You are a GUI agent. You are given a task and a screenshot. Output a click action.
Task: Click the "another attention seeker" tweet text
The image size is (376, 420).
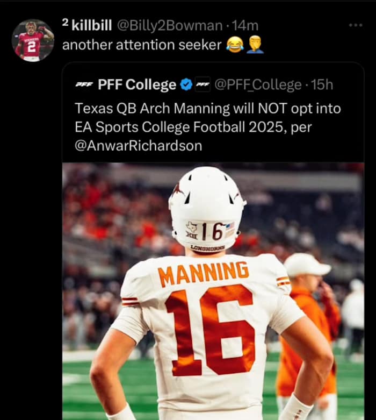pyautogui.click(x=141, y=45)
